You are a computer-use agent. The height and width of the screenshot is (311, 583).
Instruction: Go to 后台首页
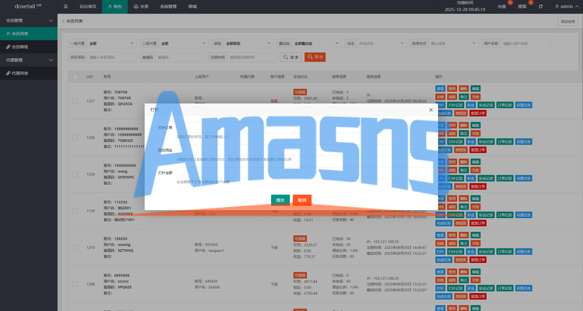(x=88, y=7)
